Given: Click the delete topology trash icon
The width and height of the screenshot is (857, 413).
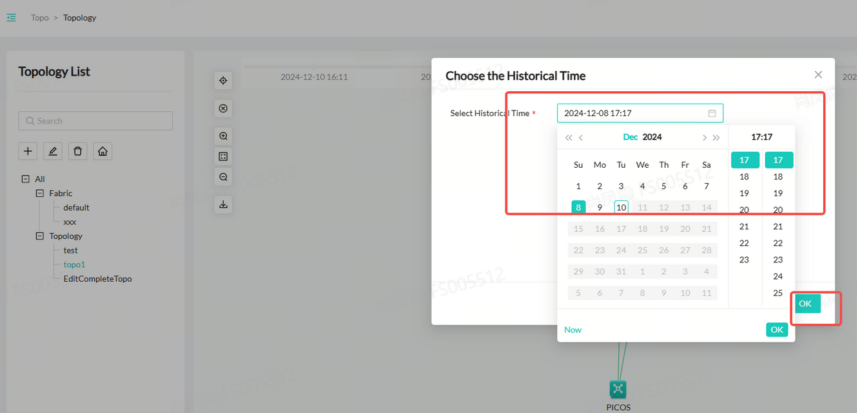Looking at the screenshot, I should click(78, 151).
